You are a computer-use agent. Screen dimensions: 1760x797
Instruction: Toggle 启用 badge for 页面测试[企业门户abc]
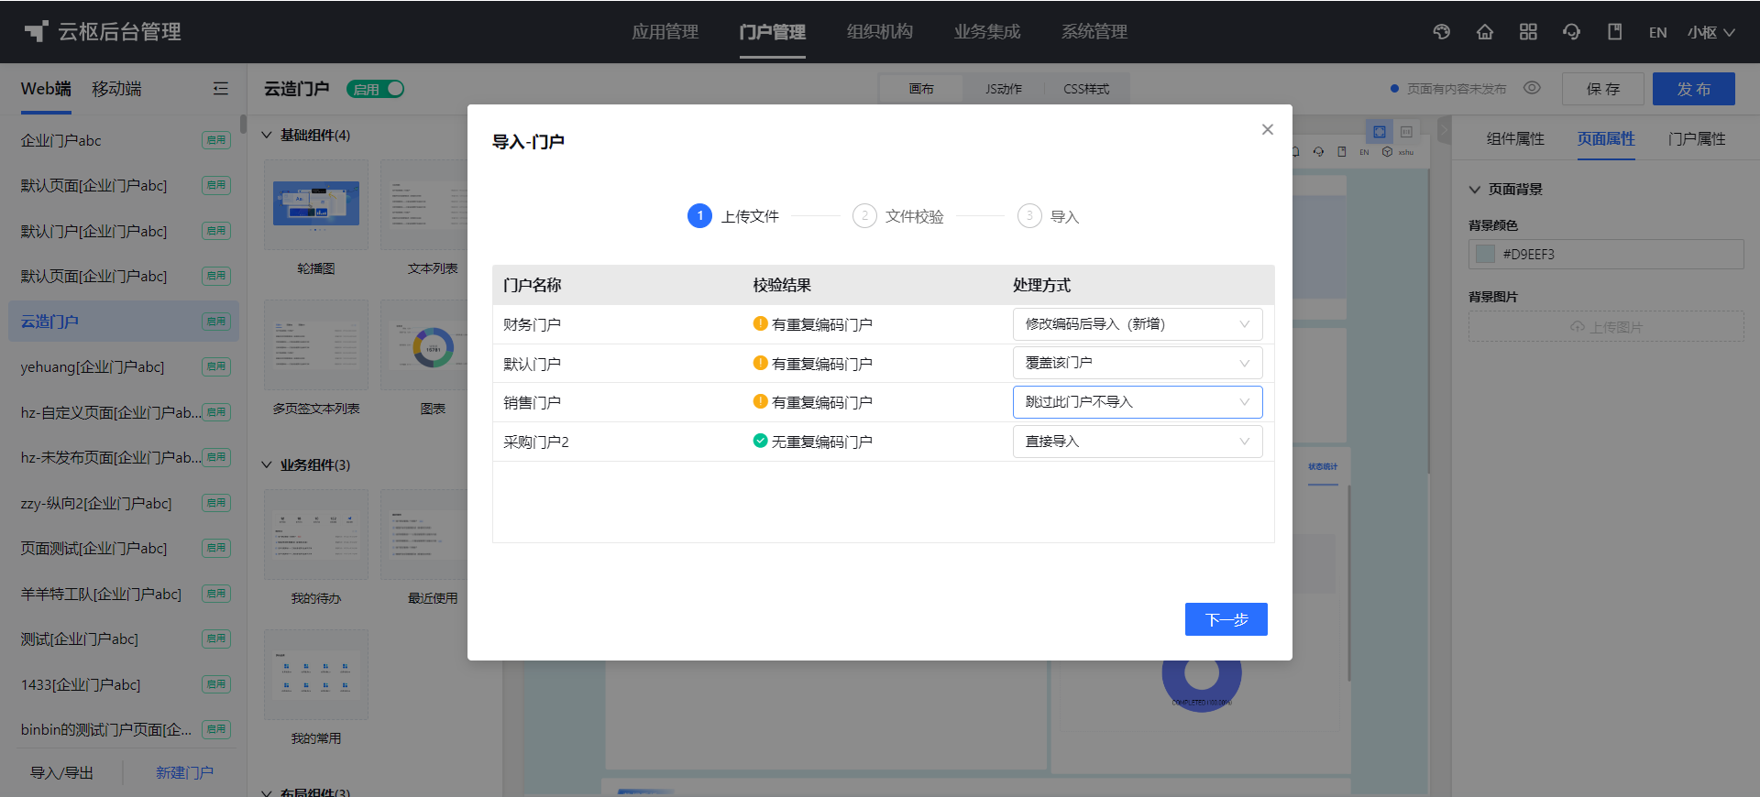[216, 548]
